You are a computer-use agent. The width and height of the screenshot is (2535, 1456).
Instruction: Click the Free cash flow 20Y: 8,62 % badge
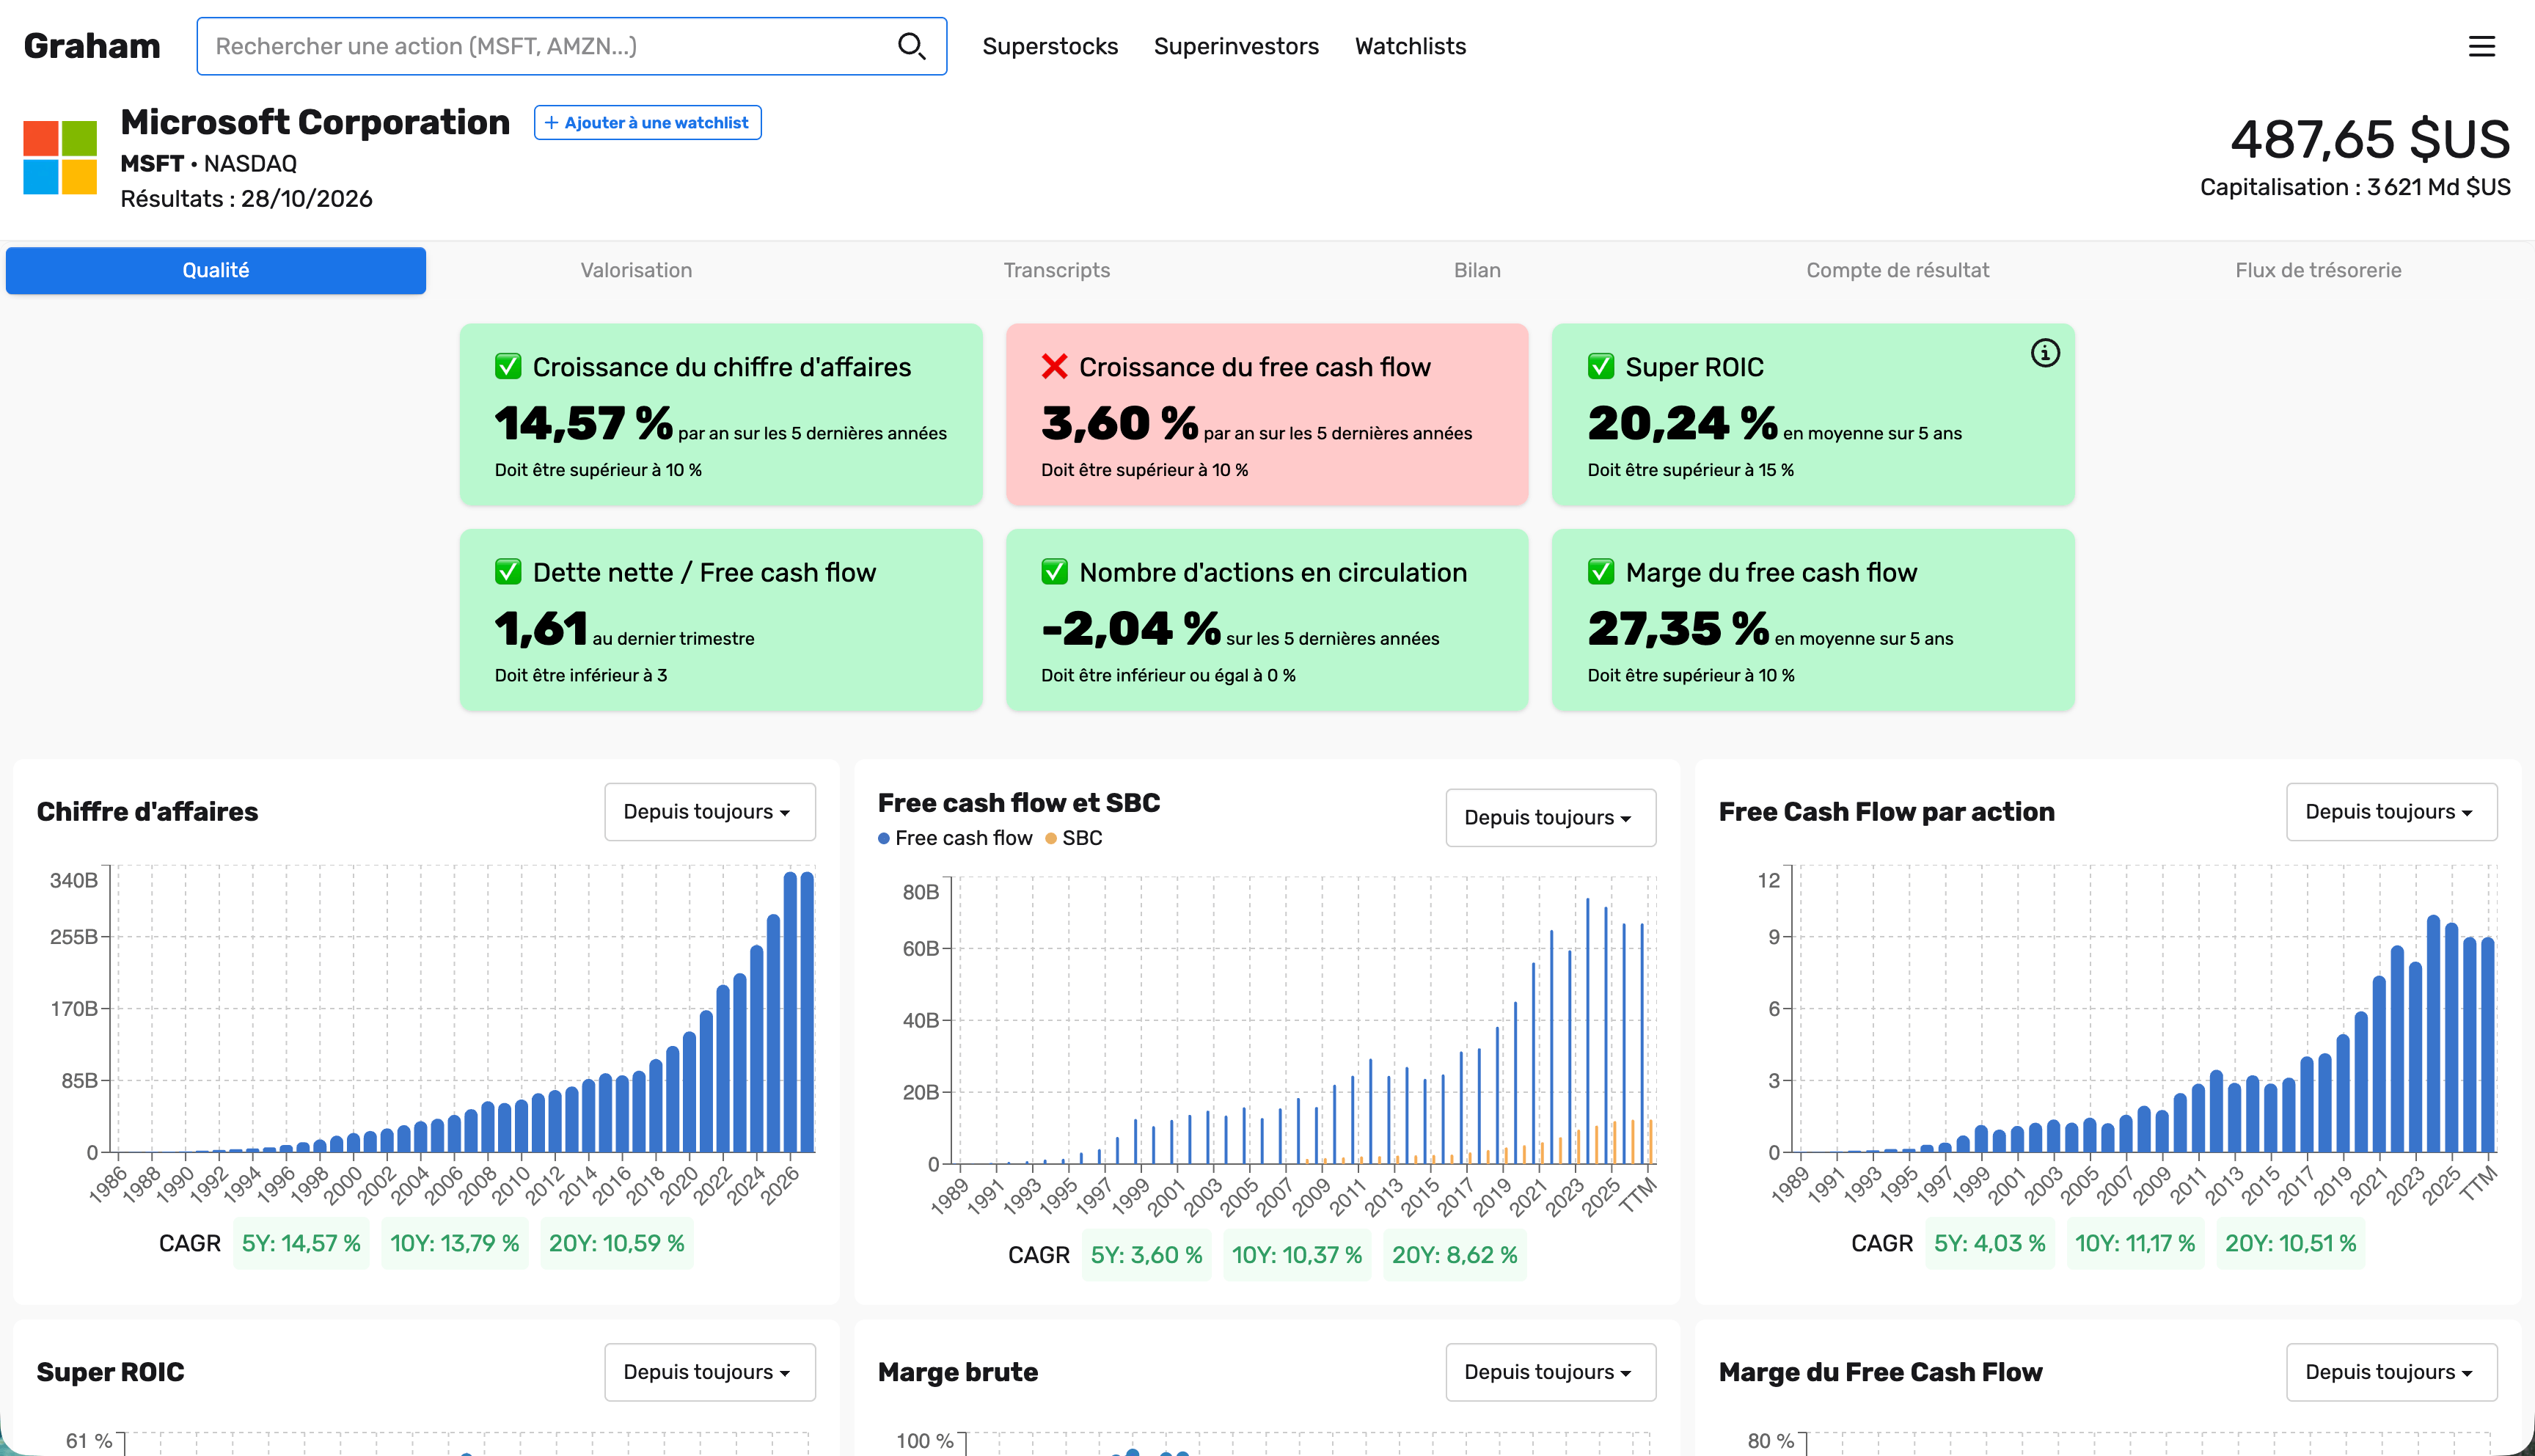click(x=1455, y=1256)
